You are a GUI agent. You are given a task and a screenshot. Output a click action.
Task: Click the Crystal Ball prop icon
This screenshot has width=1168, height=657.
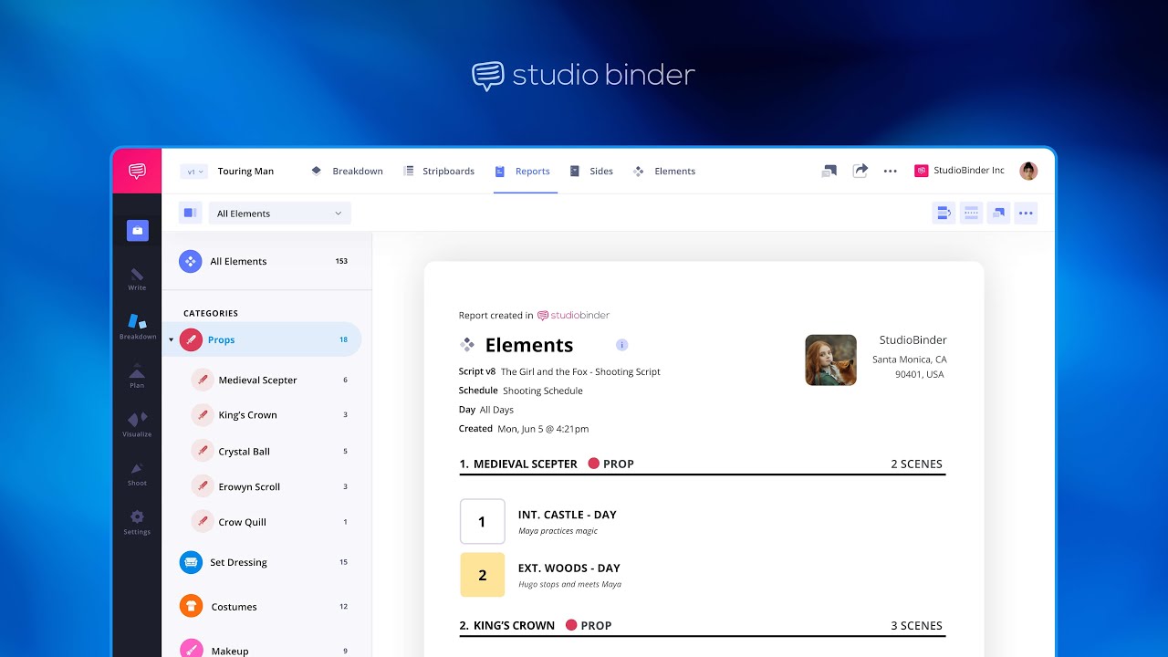coord(203,451)
